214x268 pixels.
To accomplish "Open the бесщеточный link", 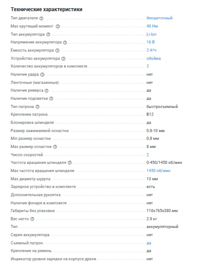I will tap(159, 18).
